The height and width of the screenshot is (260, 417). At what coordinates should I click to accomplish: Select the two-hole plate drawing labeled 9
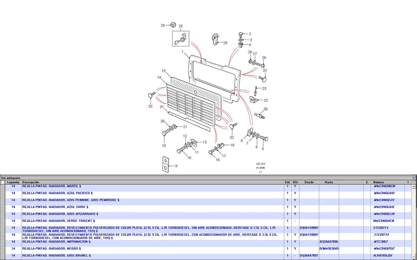(165, 164)
